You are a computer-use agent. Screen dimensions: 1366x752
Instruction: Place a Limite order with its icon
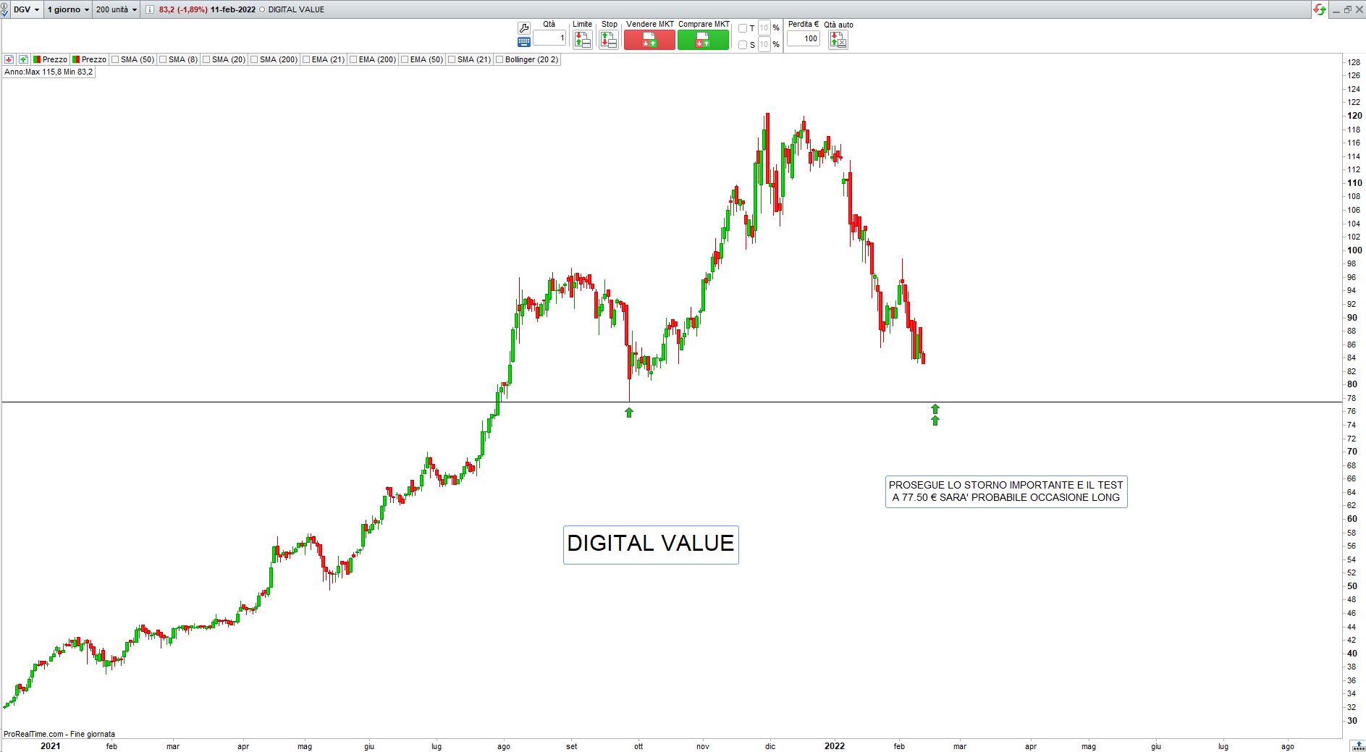(x=583, y=40)
